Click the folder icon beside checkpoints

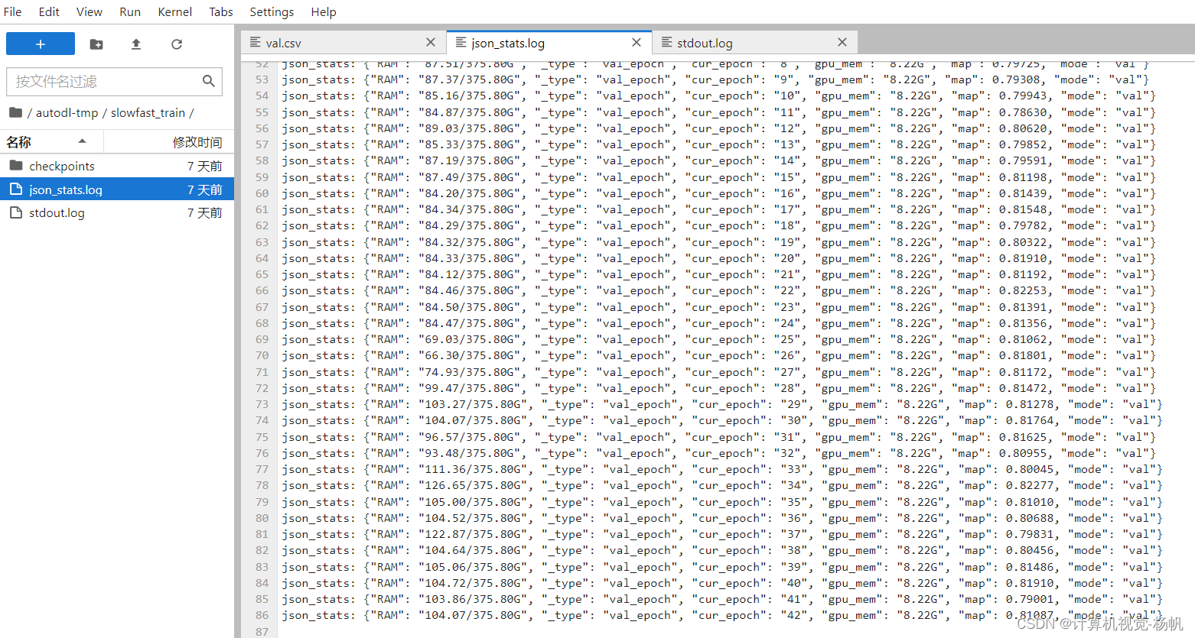(x=16, y=166)
